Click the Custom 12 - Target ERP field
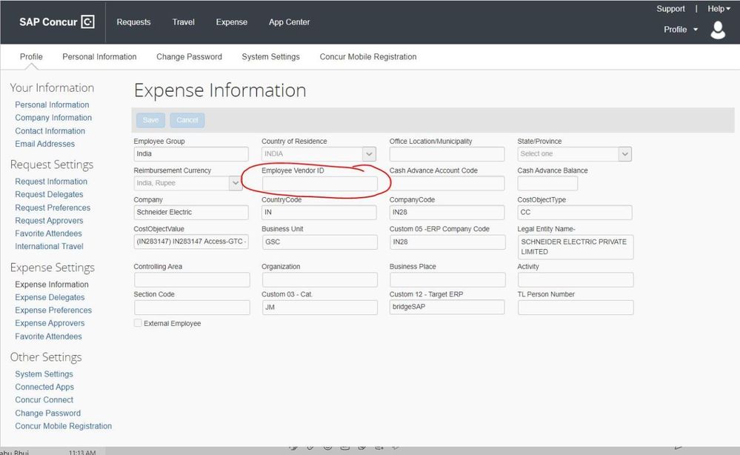Viewport: 740px width, 455px height. [447, 307]
